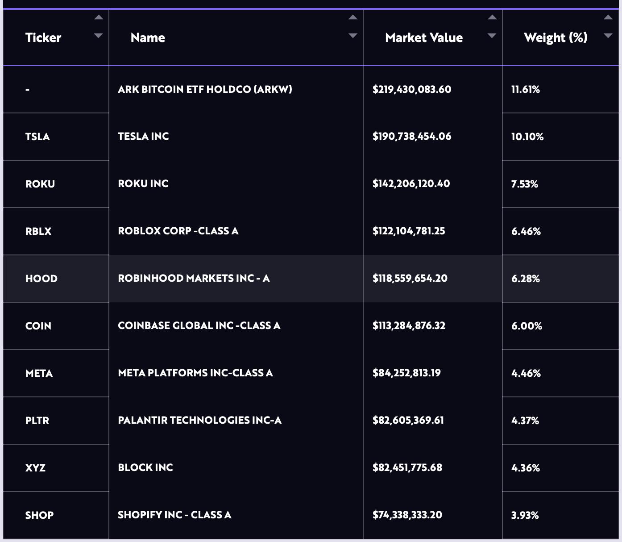Sort Weight (%) descending arrow

[x=608, y=36]
